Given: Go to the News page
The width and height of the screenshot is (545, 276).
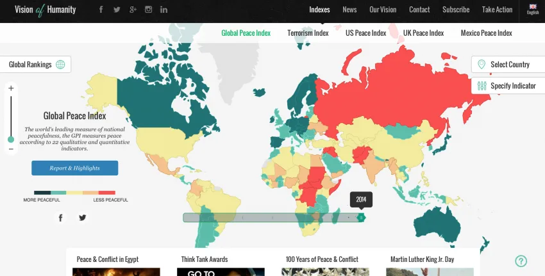Looking at the screenshot, I should [349, 10].
